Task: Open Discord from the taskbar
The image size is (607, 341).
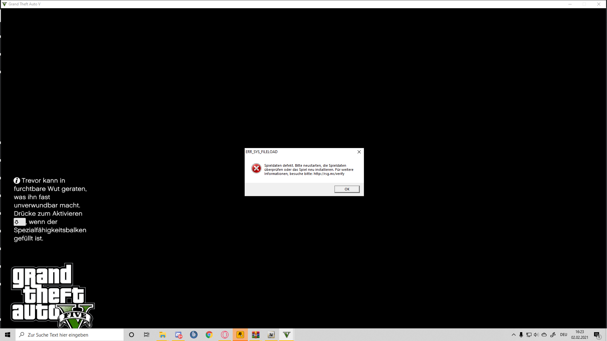Action: pyautogui.click(x=178, y=335)
